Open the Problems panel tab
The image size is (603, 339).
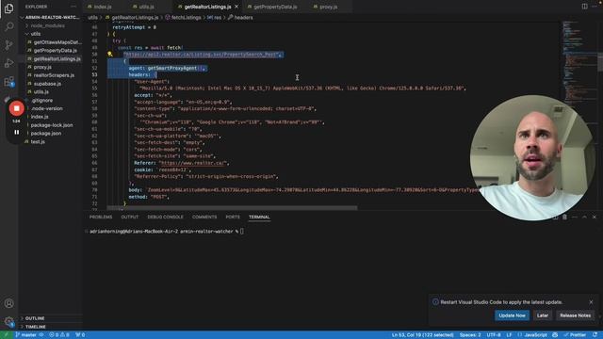tap(101, 218)
